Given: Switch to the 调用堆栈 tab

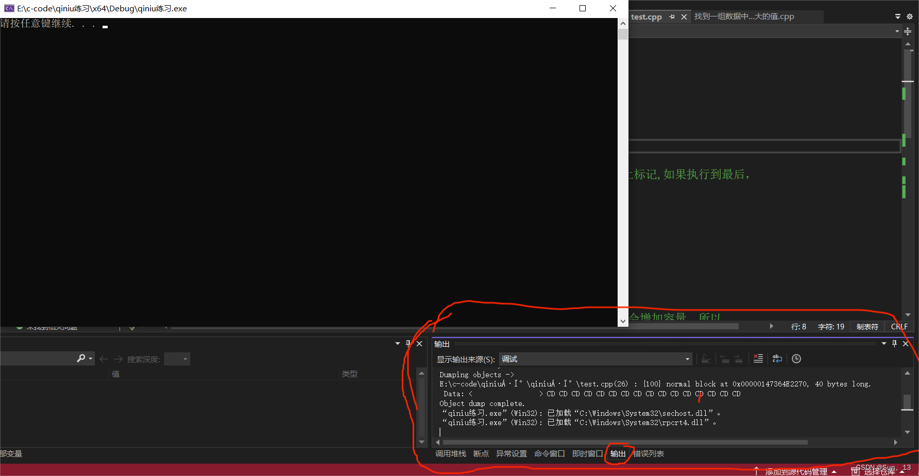Looking at the screenshot, I should pyautogui.click(x=451, y=453).
